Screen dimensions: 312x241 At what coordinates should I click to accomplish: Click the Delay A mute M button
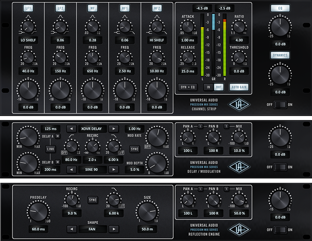point(57,137)
